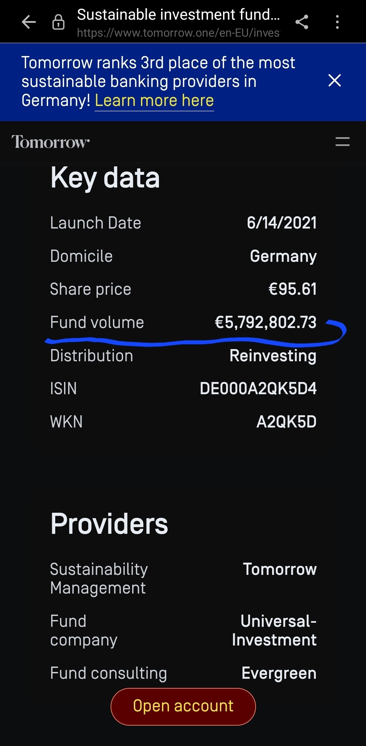Tap the Tomorrow logo
Viewport: 366px width, 746px height.
[50, 142]
